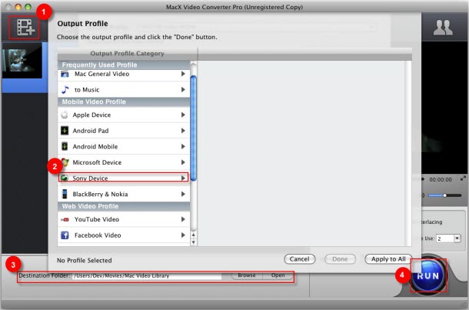This screenshot has height=310, width=469.
Task: Choose the to Music profile
Action: [x=124, y=89]
